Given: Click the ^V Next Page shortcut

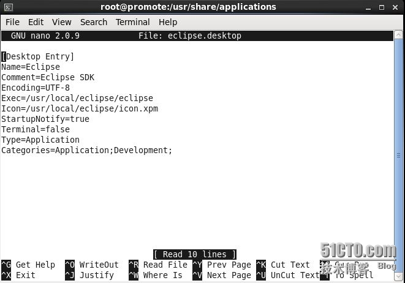Looking at the screenshot, I should coord(222,275).
